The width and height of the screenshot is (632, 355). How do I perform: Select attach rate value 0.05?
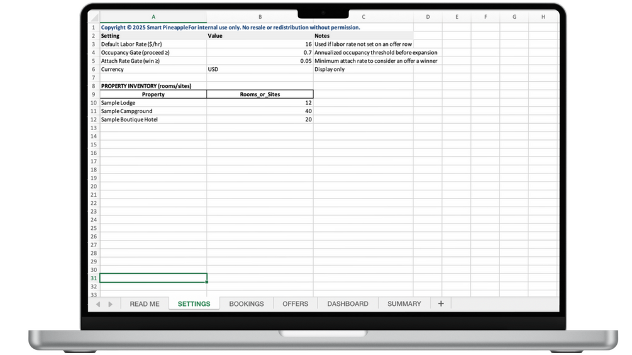(260, 61)
